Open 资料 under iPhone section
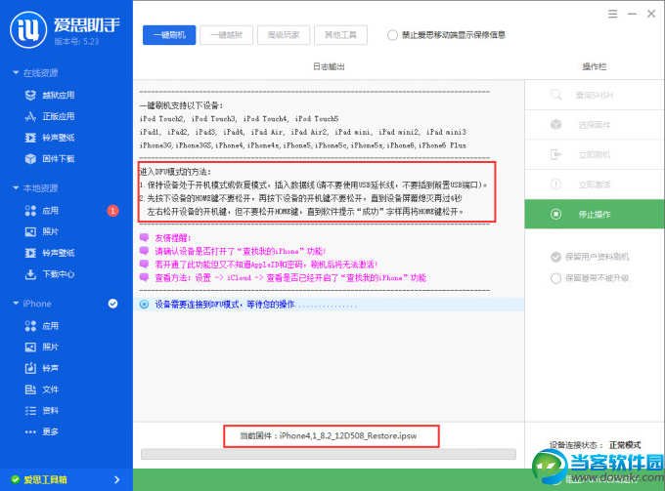Image resolution: width=665 pixels, height=491 pixels. 42,410
